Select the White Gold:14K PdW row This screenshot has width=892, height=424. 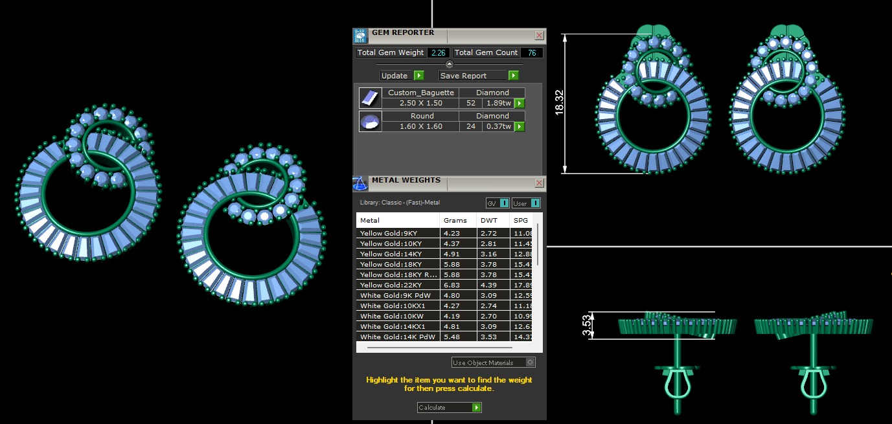(x=446, y=337)
